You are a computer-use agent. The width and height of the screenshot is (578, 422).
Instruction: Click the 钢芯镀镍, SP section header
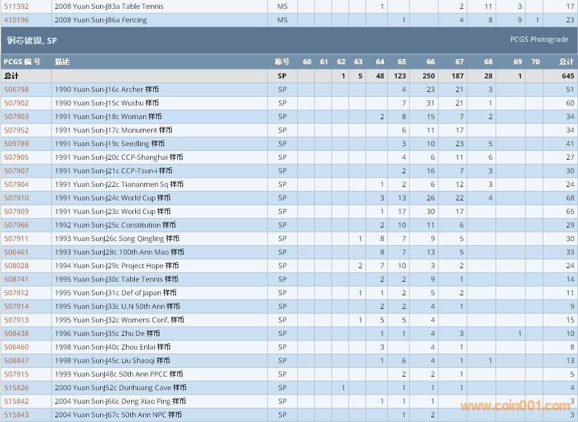point(32,41)
